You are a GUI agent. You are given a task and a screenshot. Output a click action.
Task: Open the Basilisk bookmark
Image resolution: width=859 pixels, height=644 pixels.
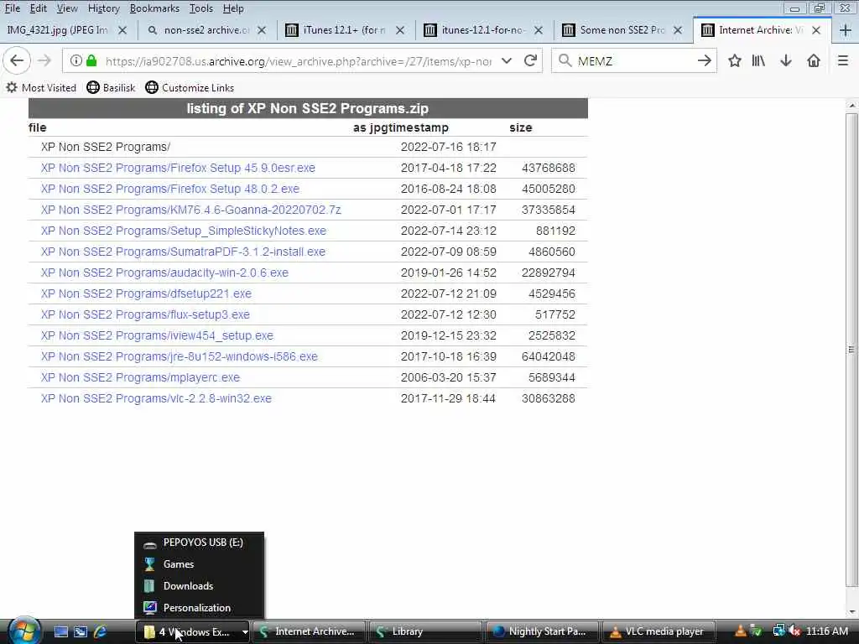pos(112,87)
